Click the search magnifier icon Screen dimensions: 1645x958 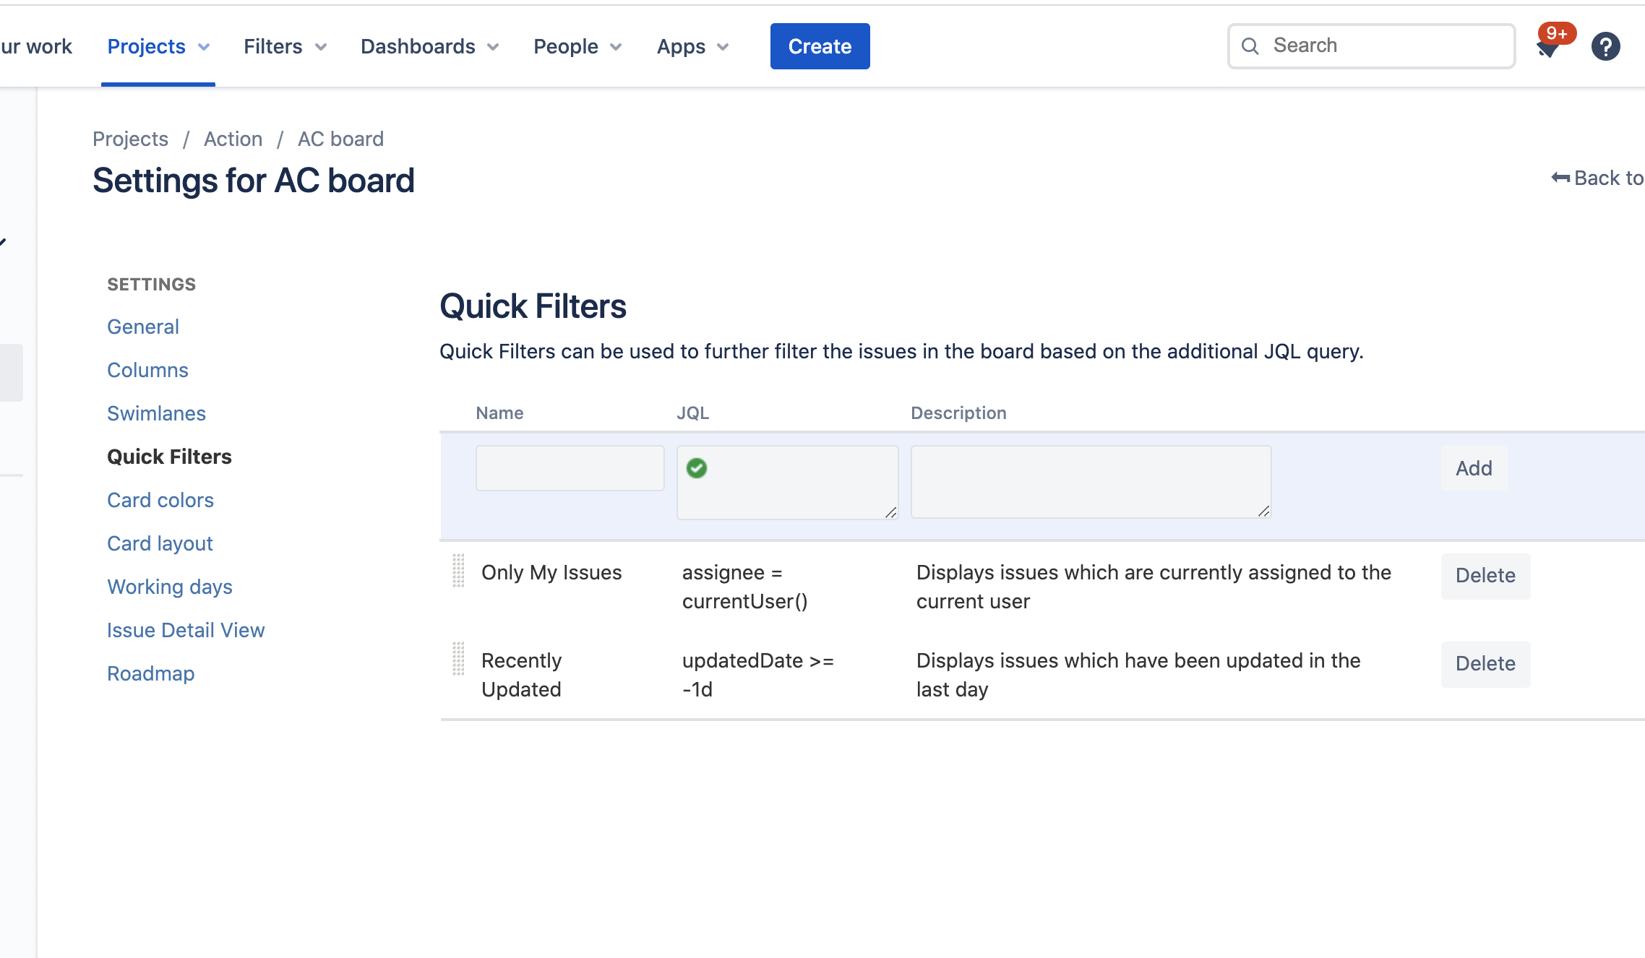(x=1250, y=46)
